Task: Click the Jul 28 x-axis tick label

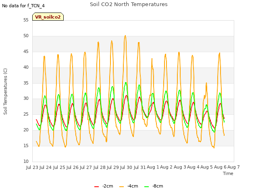Action: [100, 167]
